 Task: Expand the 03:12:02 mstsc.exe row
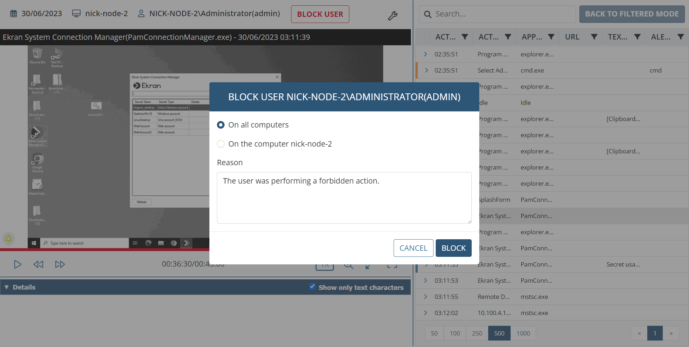tap(426, 313)
